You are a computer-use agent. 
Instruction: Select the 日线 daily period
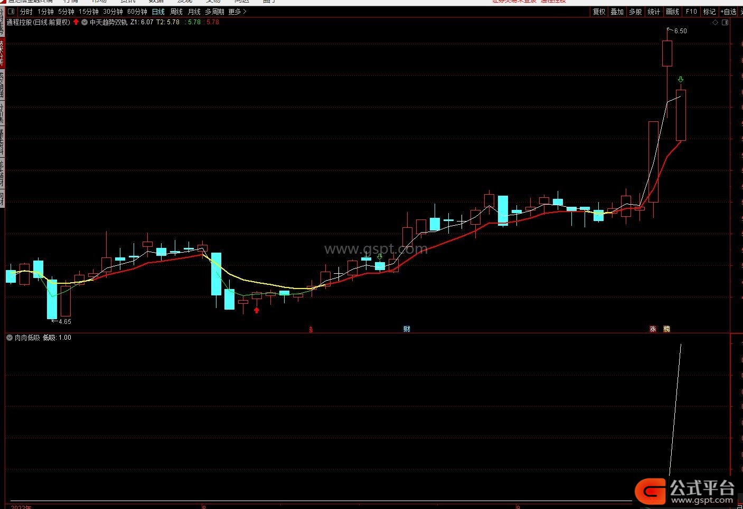158,12
